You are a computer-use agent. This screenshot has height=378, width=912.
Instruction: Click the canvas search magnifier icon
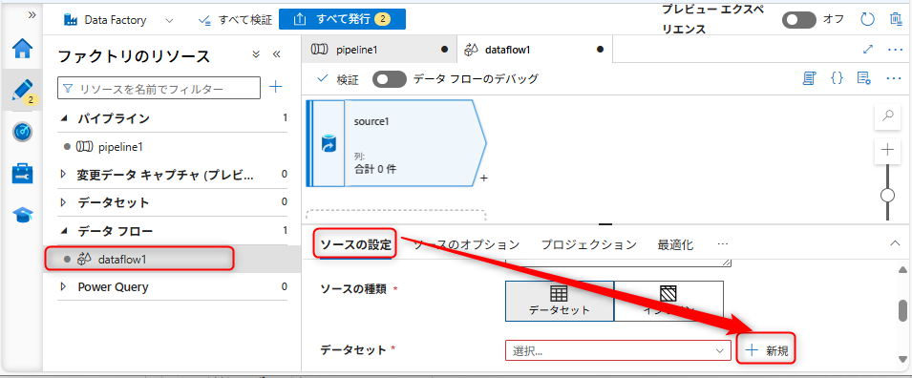coord(887,115)
